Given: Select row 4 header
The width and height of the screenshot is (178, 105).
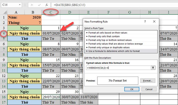Looking at the screenshot, I should 4,33.
